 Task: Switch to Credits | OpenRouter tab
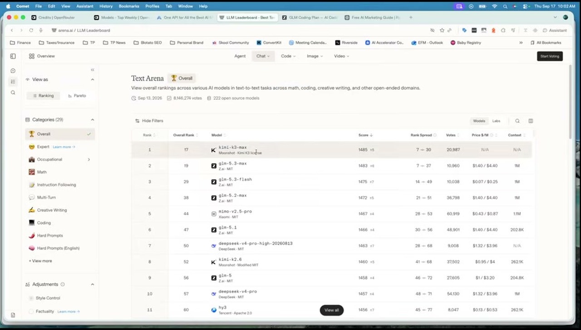coord(57,17)
